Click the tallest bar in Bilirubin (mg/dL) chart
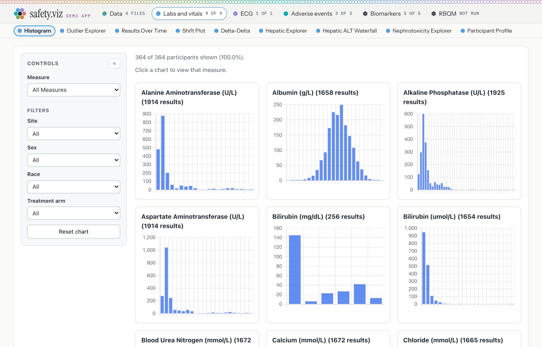 coord(295,269)
